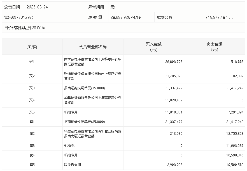
Task: Select the 公告日期 value 2023-05-24
Action: [x=37, y=7]
